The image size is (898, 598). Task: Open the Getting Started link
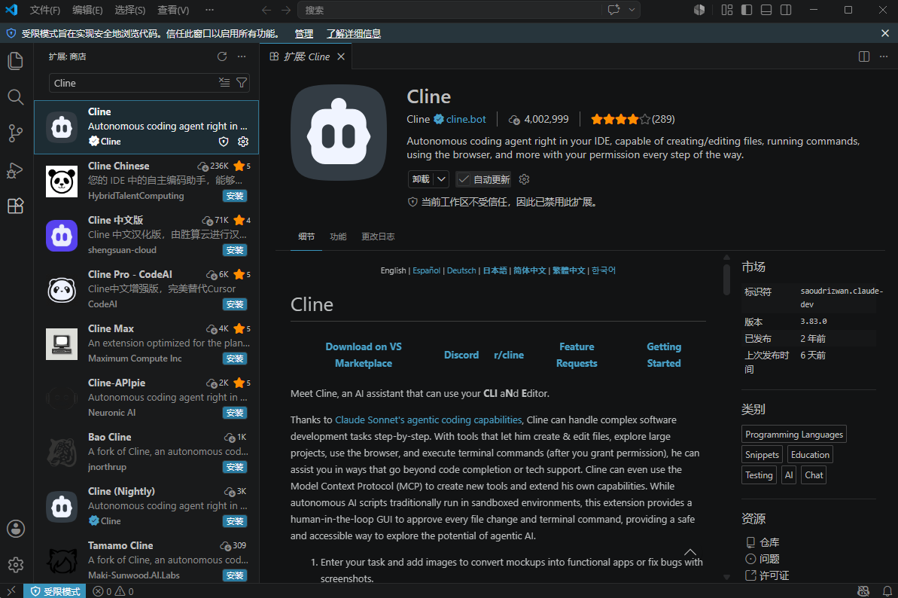pos(664,355)
